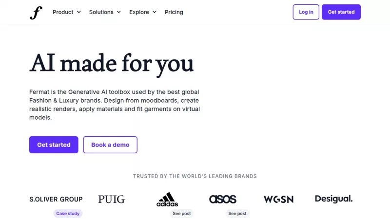The width and height of the screenshot is (390, 219).
Task: Open the Solutions dropdown menu
Action: click(x=105, y=12)
